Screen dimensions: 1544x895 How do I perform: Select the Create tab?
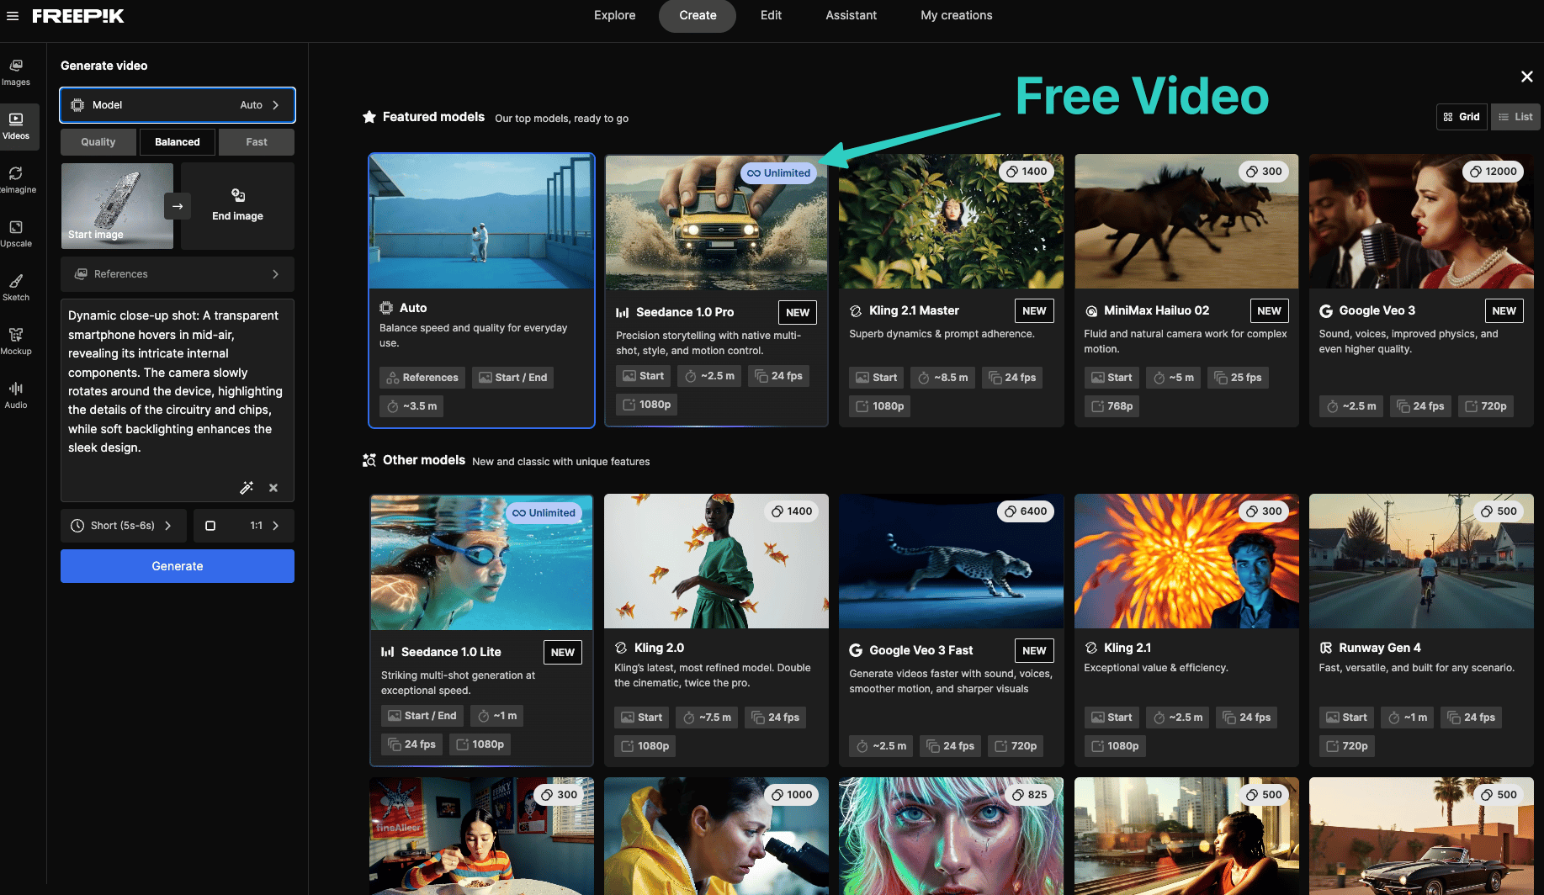coord(698,16)
